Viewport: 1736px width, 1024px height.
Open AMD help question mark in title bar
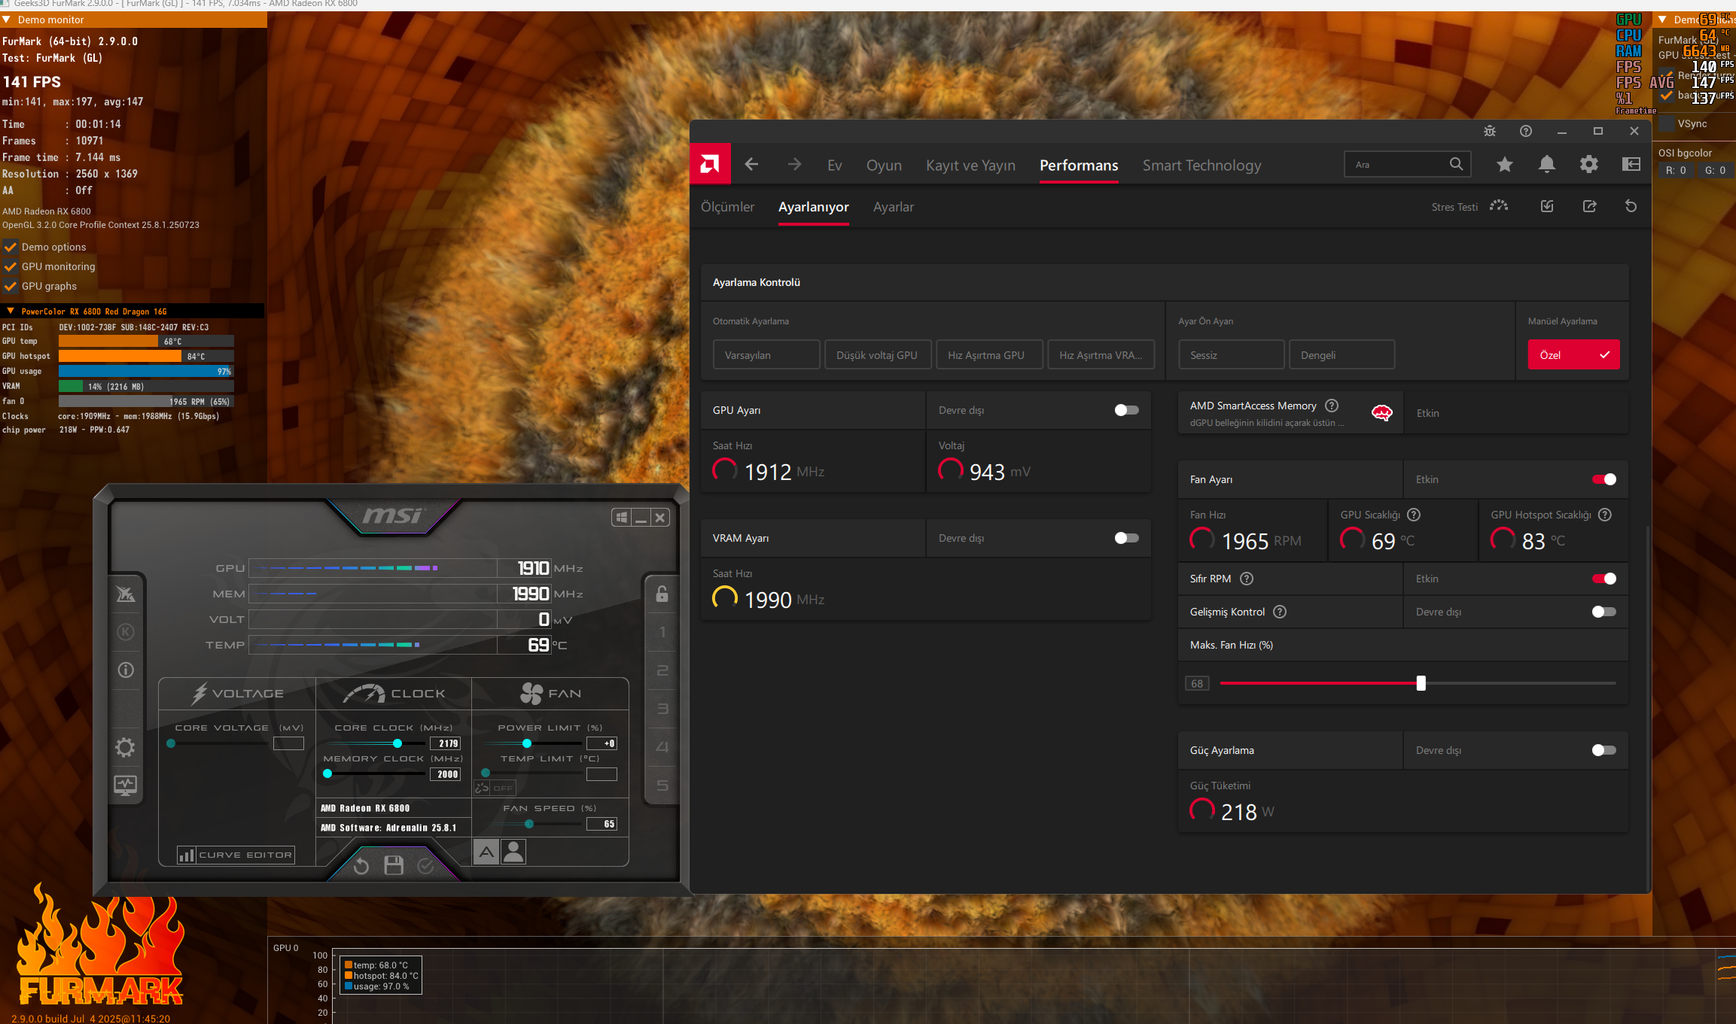[1526, 131]
